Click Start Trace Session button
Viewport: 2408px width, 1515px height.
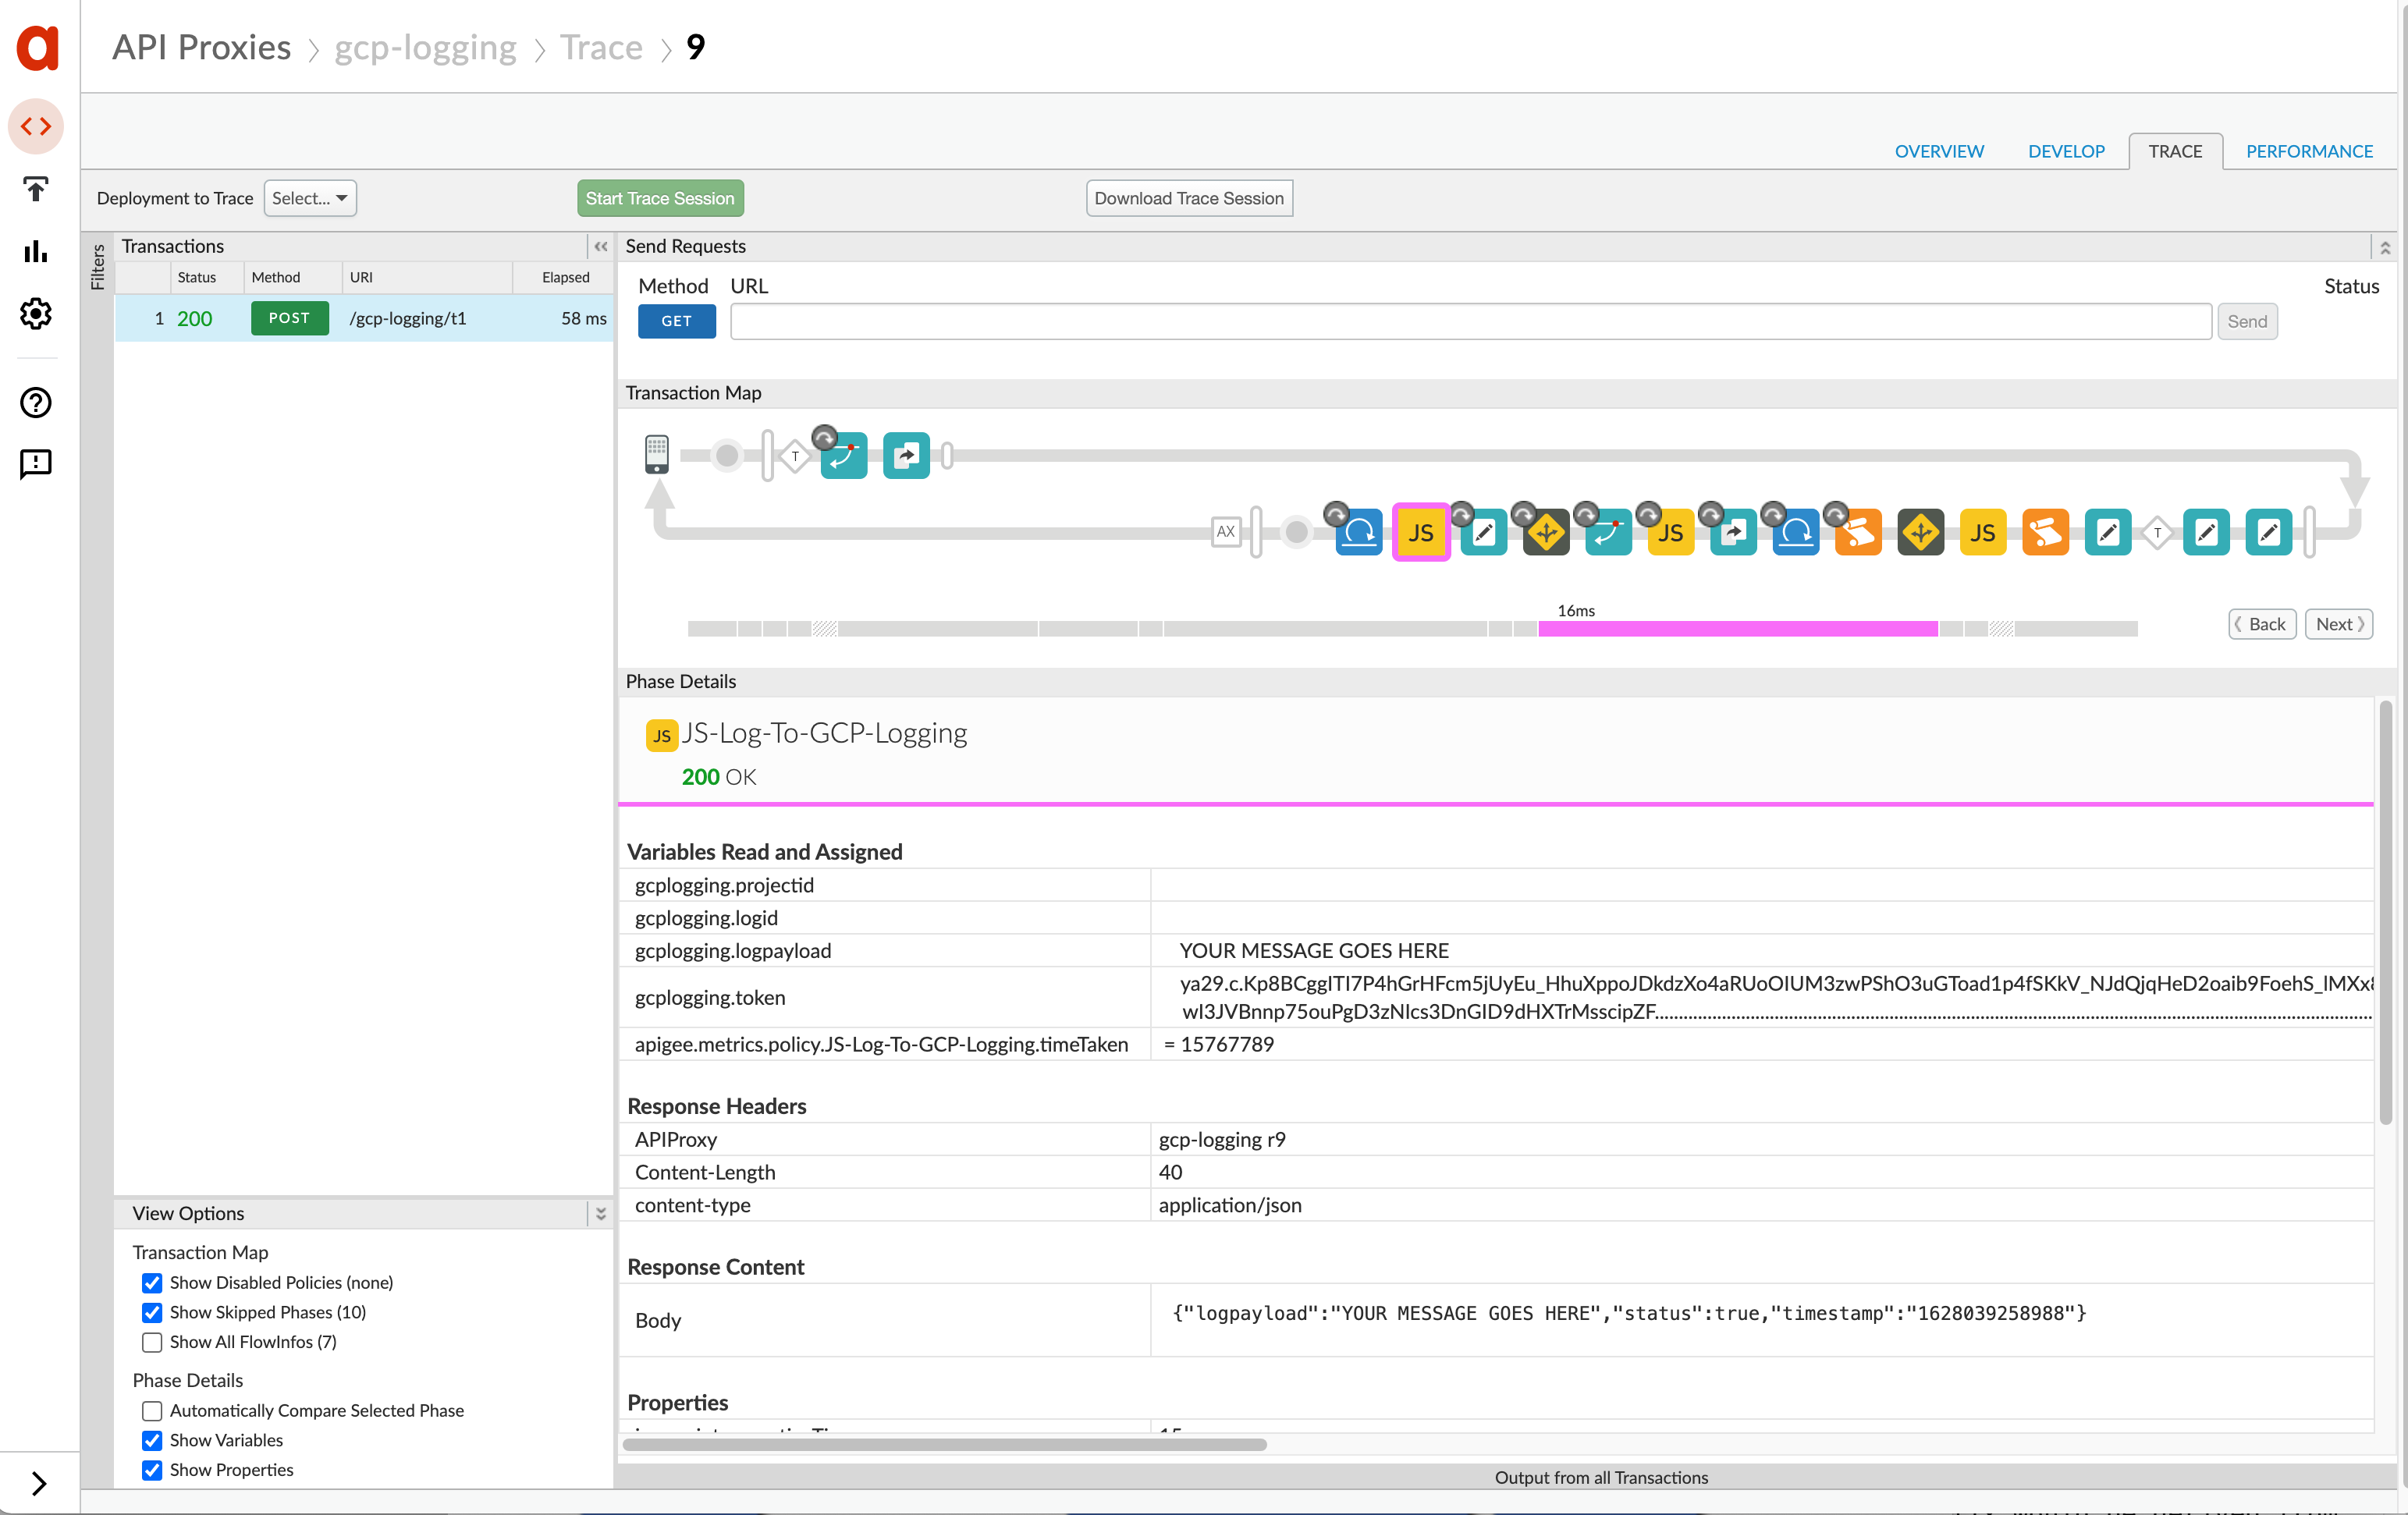point(660,198)
